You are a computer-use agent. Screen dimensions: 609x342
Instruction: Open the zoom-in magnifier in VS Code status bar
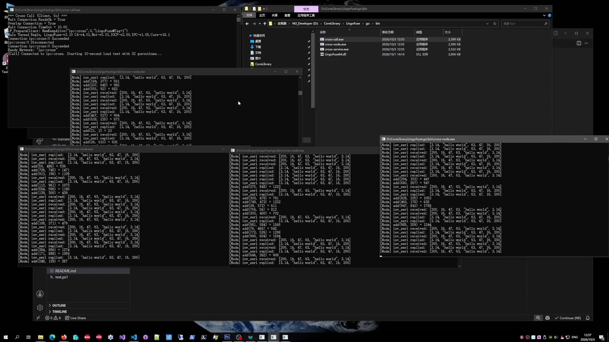tap(538, 318)
